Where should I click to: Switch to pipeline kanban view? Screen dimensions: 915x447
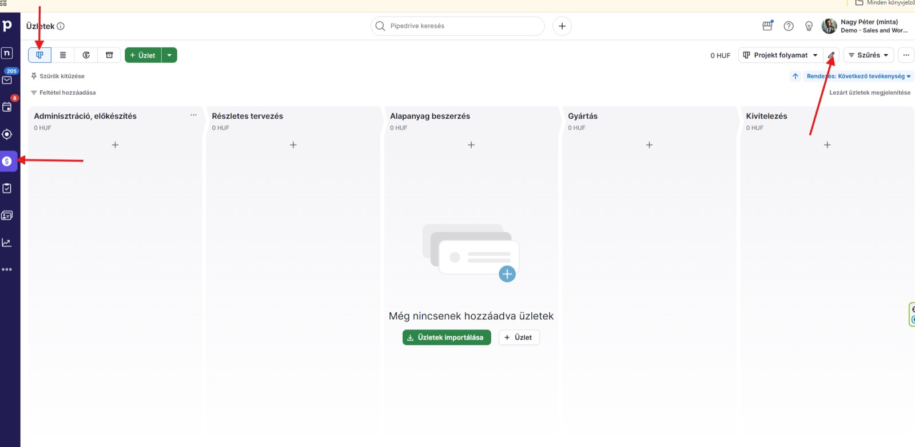click(39, 55)
